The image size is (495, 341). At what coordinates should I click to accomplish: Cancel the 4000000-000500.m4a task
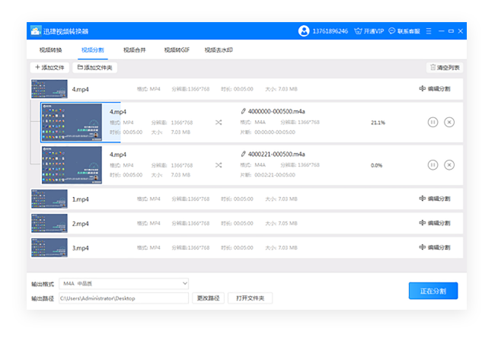[449, 122]
